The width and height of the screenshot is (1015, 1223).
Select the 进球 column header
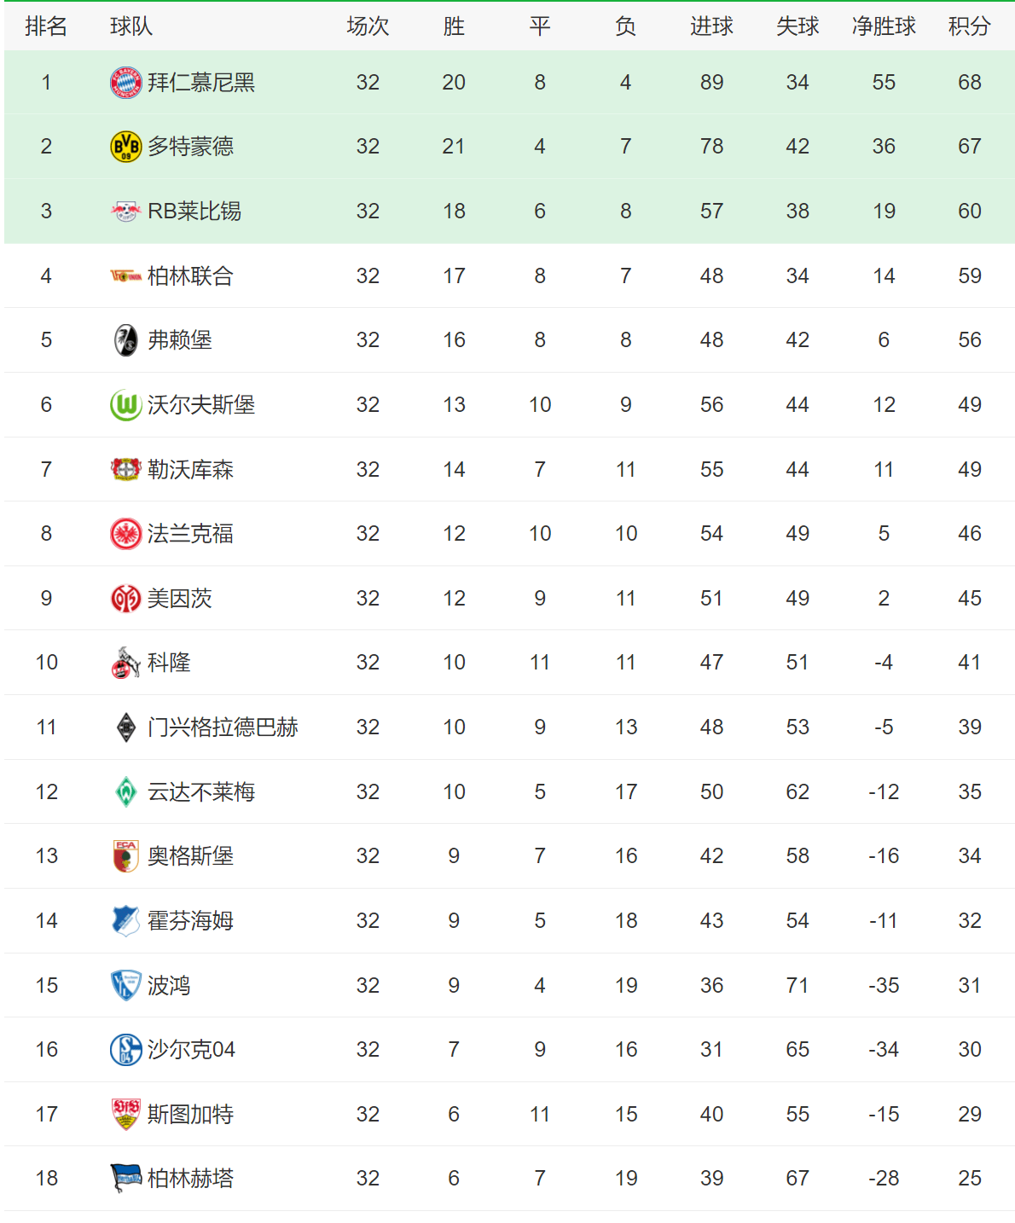(x=711, y=26)
